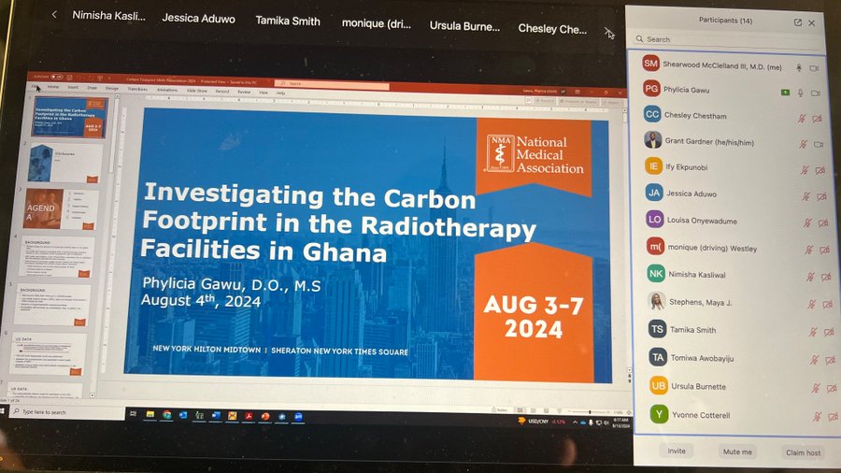Select Yvonne Cotterell's green Y avatar
This screenshot has height=473, width=841.
pyautogui.click(x=659, y=414)
